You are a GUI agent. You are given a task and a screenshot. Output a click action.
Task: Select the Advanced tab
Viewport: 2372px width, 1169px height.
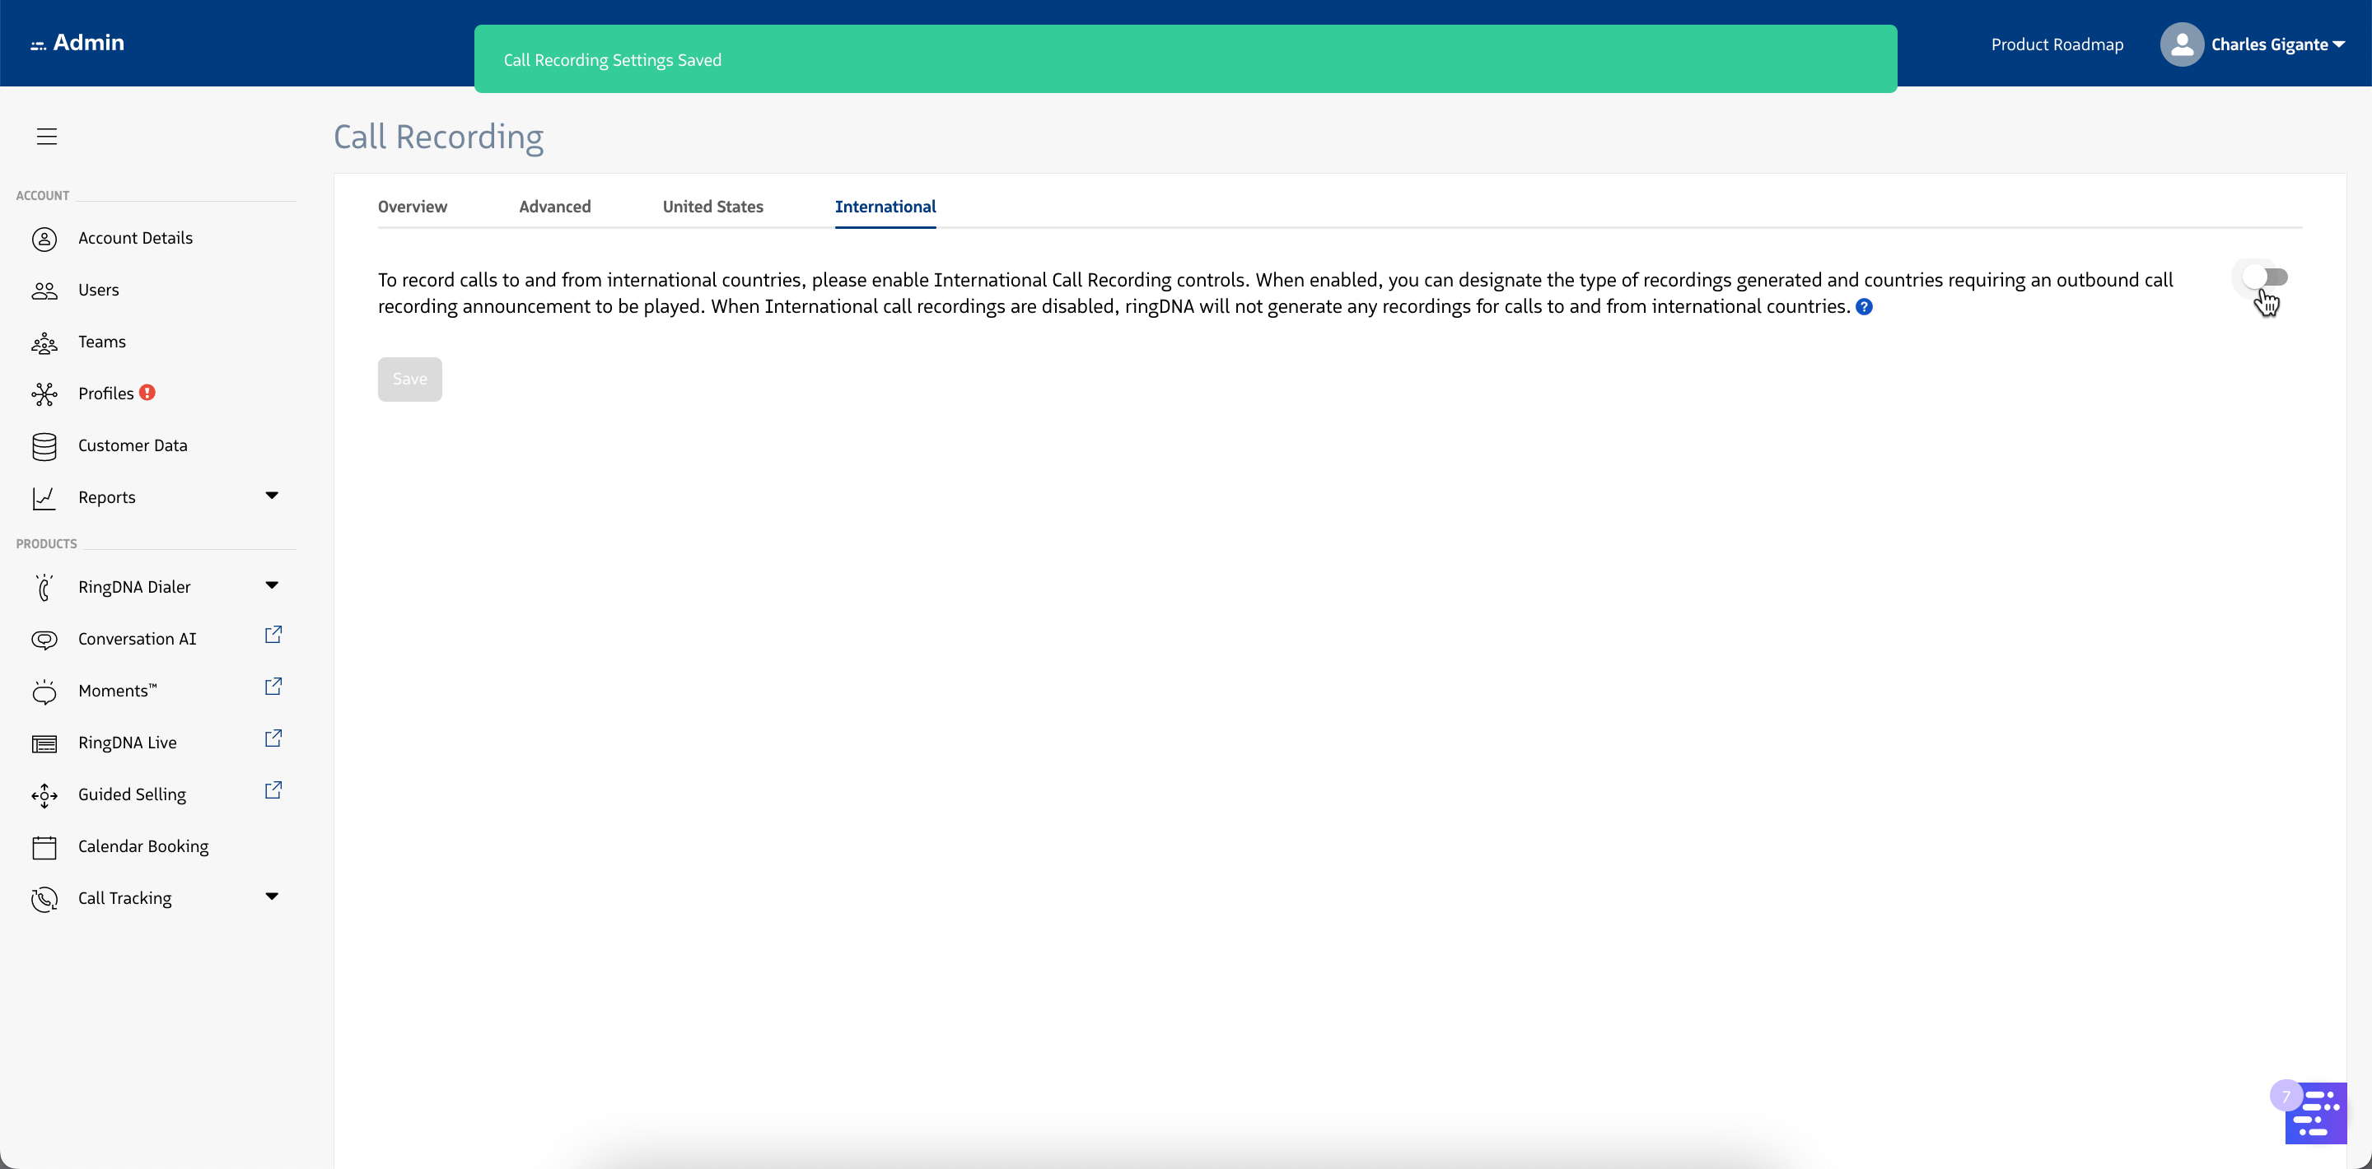554,207
